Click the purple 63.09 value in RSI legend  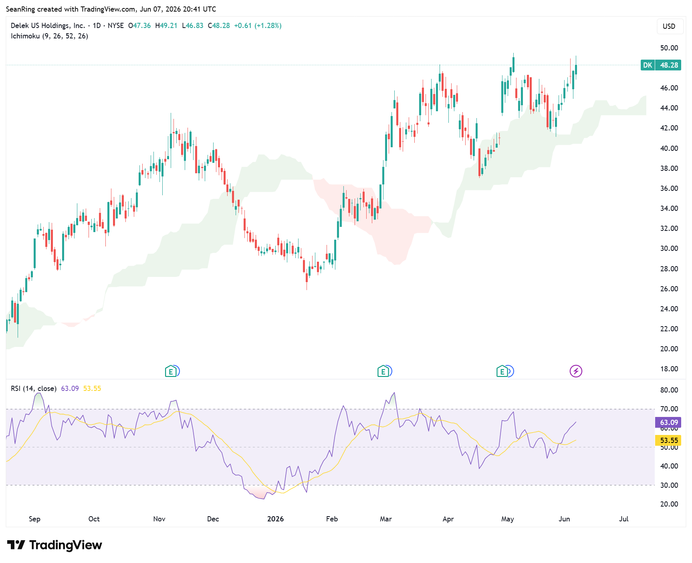coord(70,389)
